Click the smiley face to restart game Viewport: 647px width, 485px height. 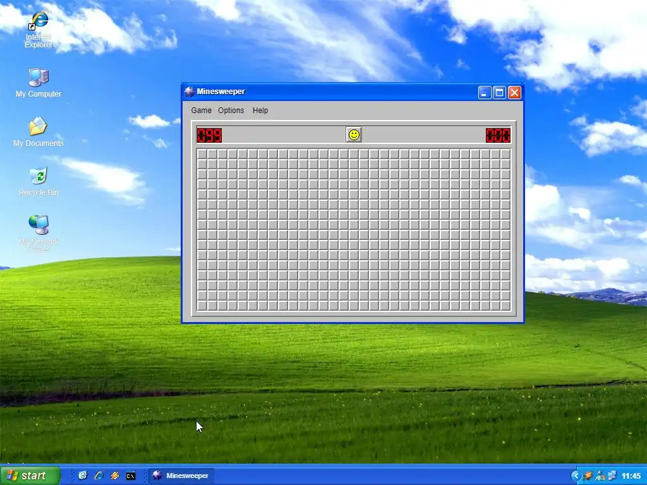[354, 135]
